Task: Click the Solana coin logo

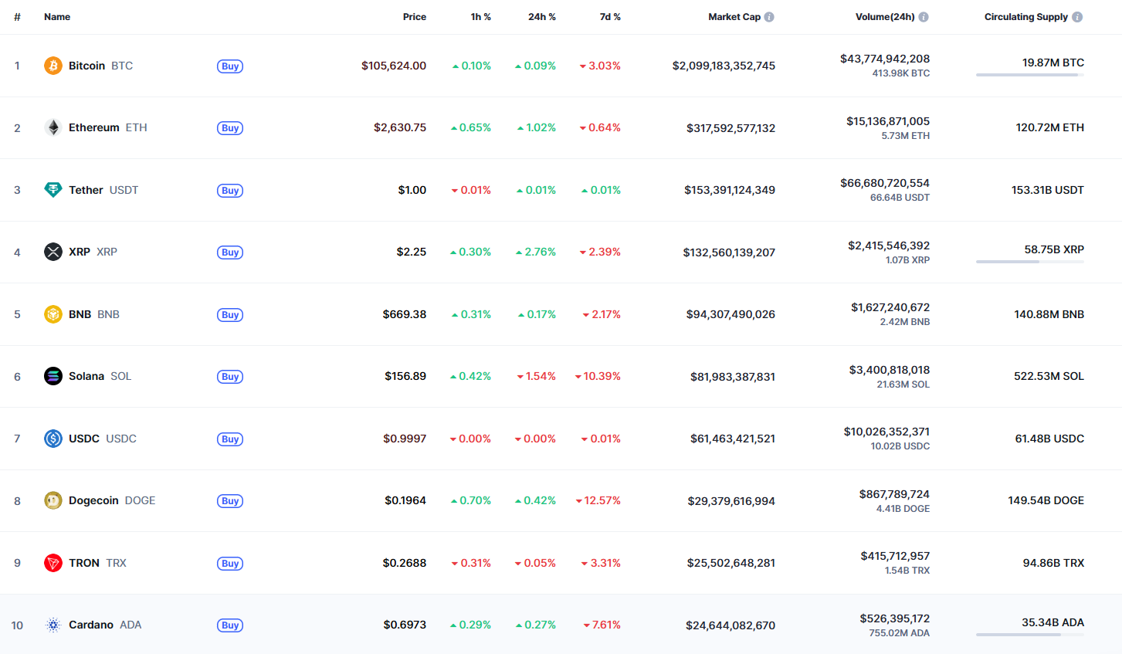Action: pos(53,376)
